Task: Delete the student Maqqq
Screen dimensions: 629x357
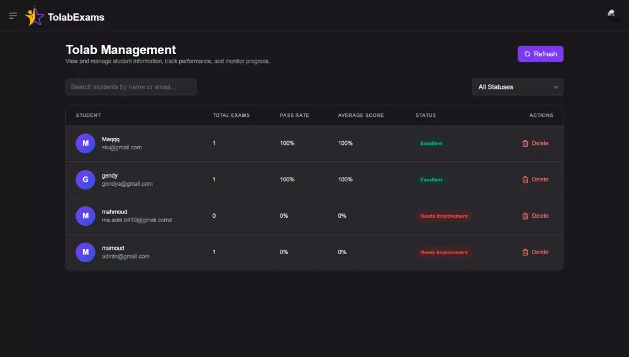Action: click(535, 144)
